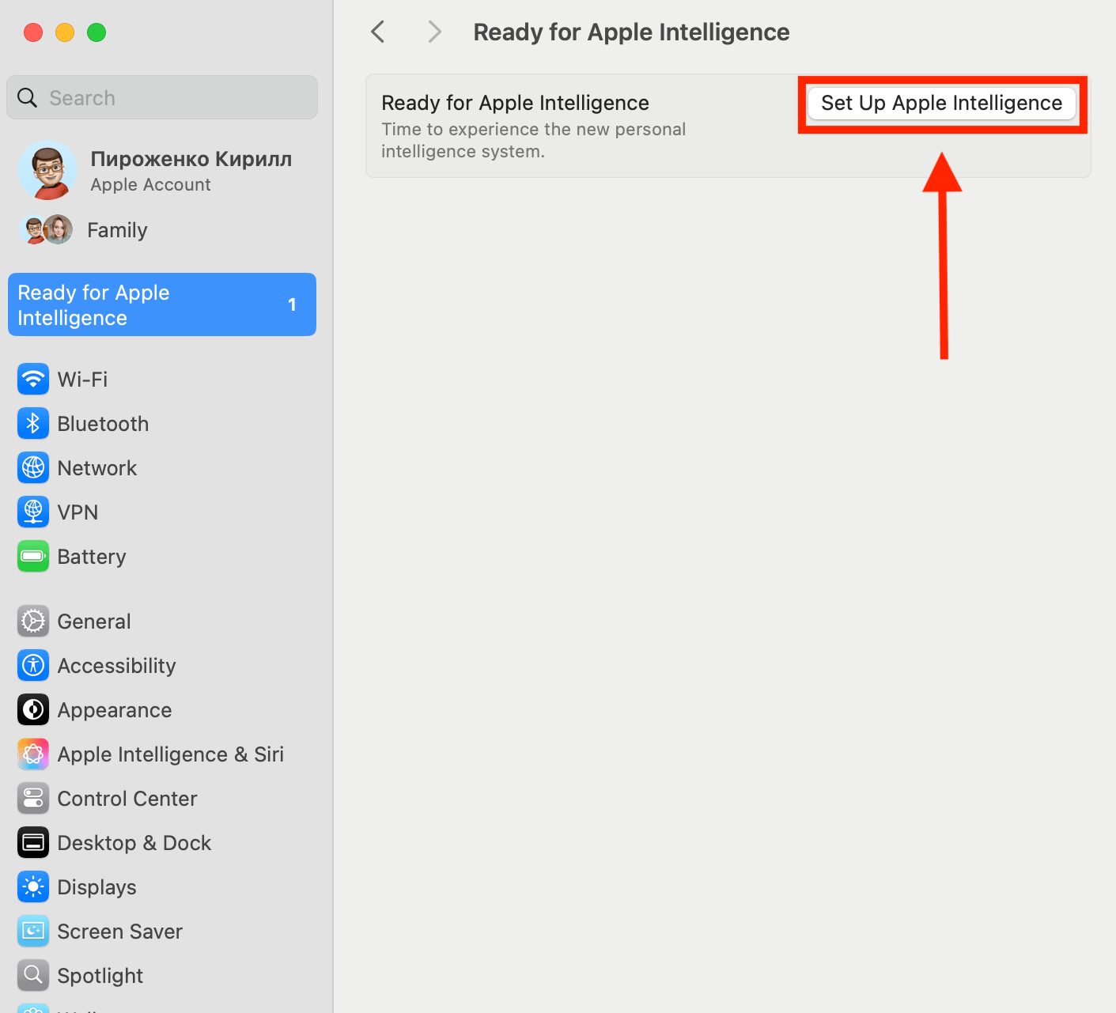Open Apple Intelligence & Siri settings

(171, 754)
